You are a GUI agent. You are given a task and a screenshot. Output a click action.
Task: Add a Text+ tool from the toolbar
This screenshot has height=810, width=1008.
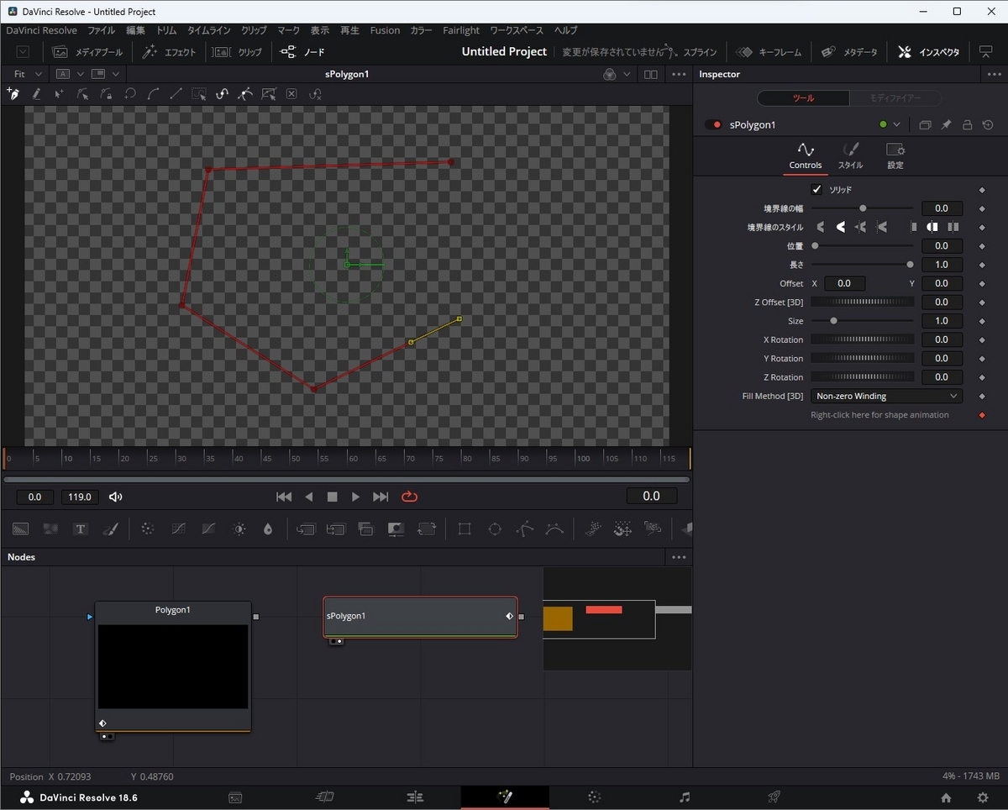81,529
